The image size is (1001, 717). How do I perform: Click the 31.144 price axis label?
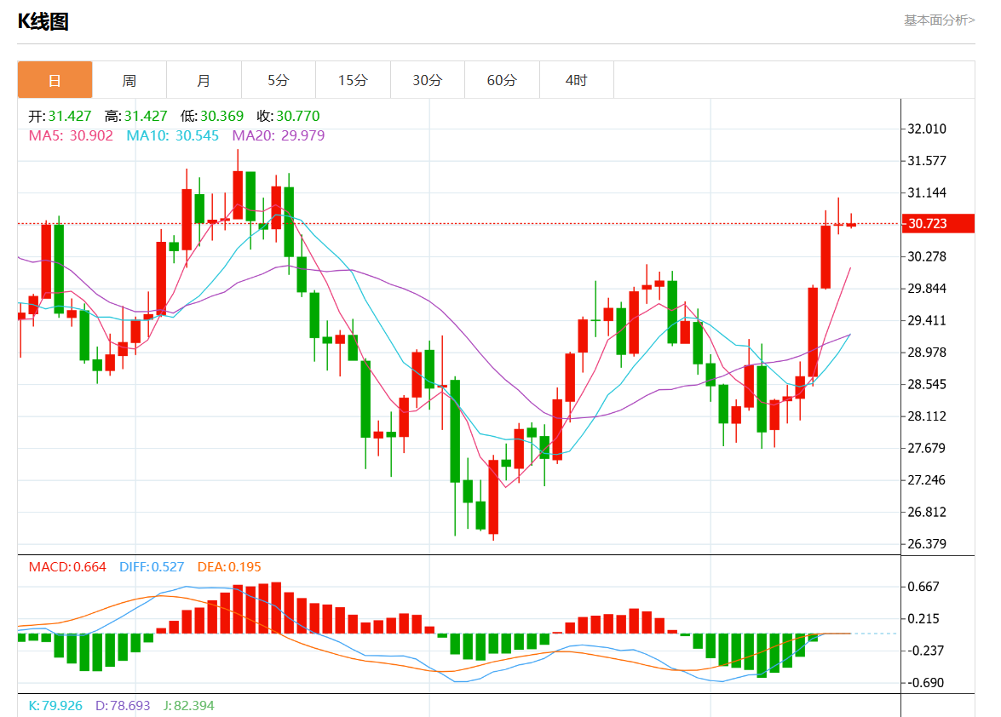point(927,192)
